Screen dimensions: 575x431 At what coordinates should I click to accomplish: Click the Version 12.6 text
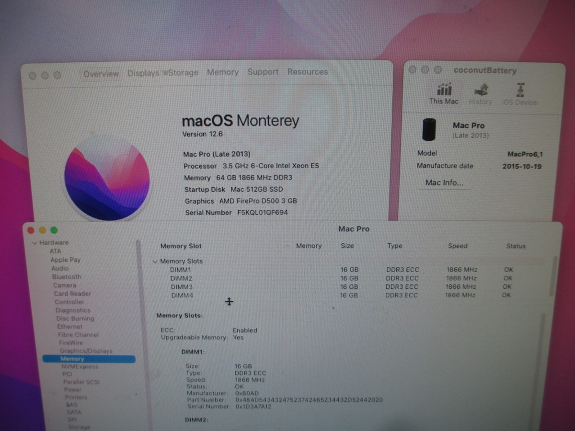coord(202,134)
